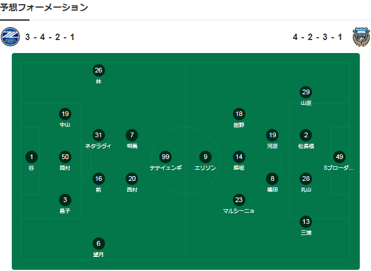Click player name 紺野
Image resolution: width=371 pixels, height=271 pixels.
coord(239,125)
